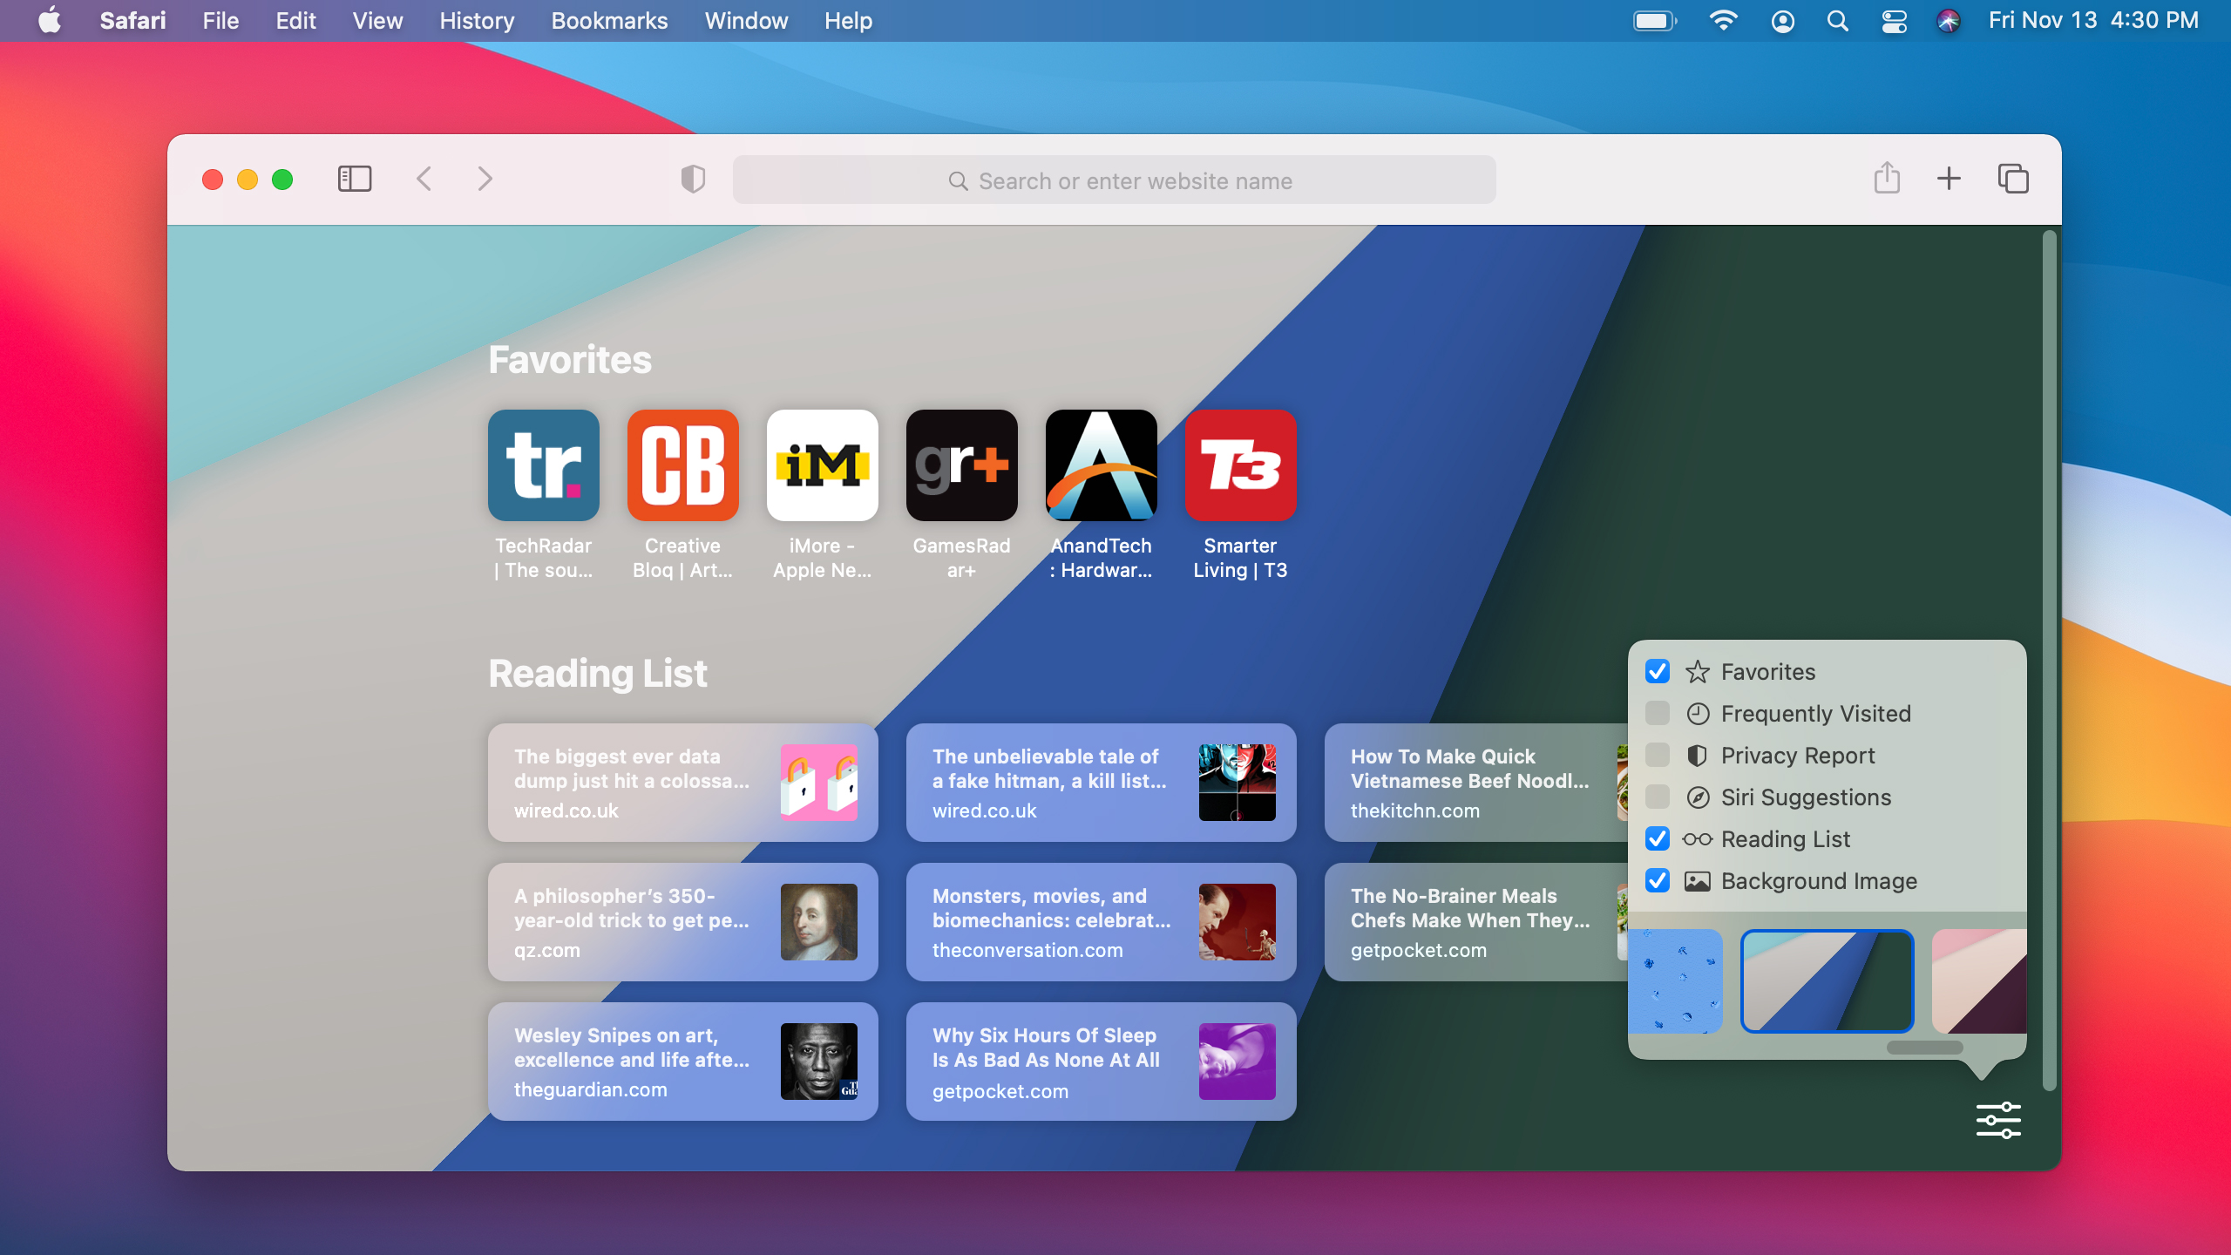The width and height of the screenshot is (2231, 1255).
Task: Uncheck the Reading List checkbox
Action: pos(1657,838)
